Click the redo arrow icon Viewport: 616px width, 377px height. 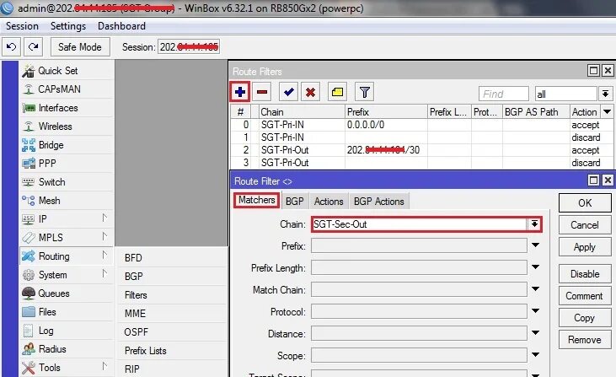point(34,47)
